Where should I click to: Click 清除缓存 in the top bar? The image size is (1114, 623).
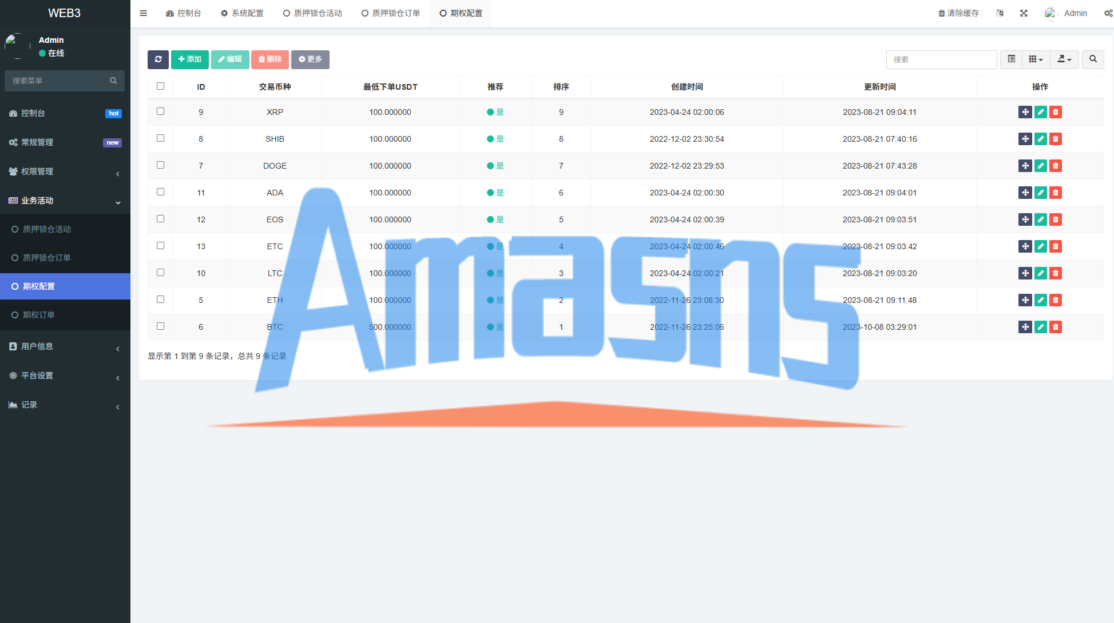point(958,13)
